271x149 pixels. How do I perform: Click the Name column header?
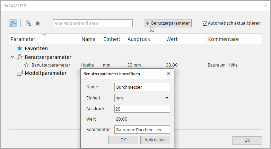88,39
